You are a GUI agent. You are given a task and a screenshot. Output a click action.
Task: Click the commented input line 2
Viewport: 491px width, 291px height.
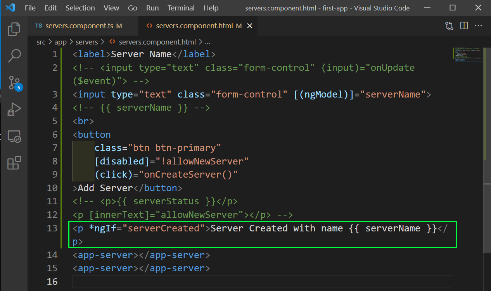pyautogui.click(x=244, y=74)
